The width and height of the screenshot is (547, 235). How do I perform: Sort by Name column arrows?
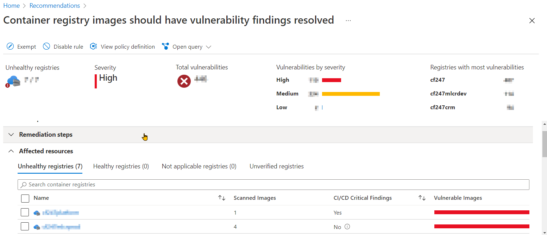point(222,198)
